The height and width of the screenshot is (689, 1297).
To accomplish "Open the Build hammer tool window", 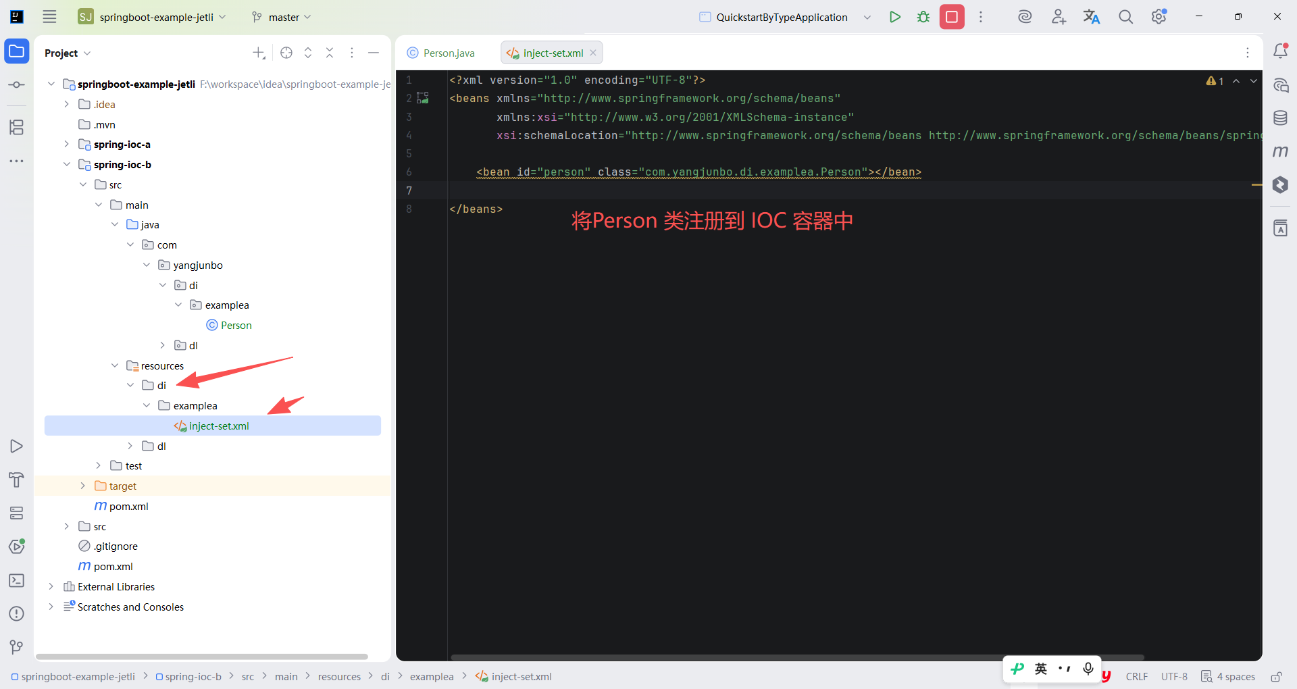I will click(17, 480).
